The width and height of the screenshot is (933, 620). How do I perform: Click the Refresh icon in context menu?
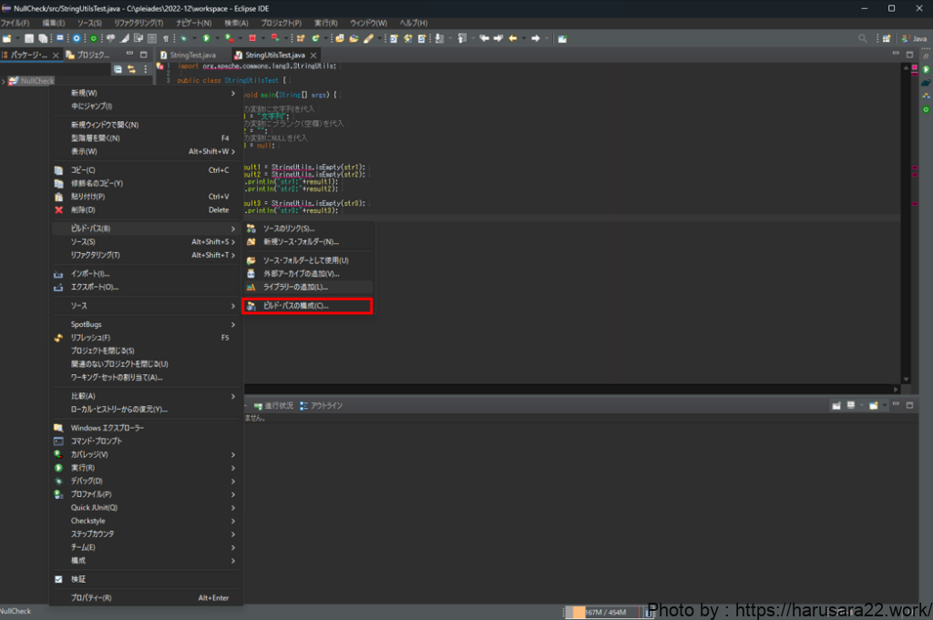[58, 338]
